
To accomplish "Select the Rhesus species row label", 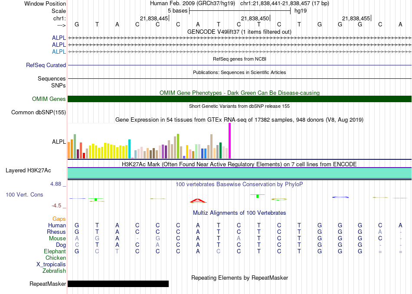I will [x=56, y=232].
